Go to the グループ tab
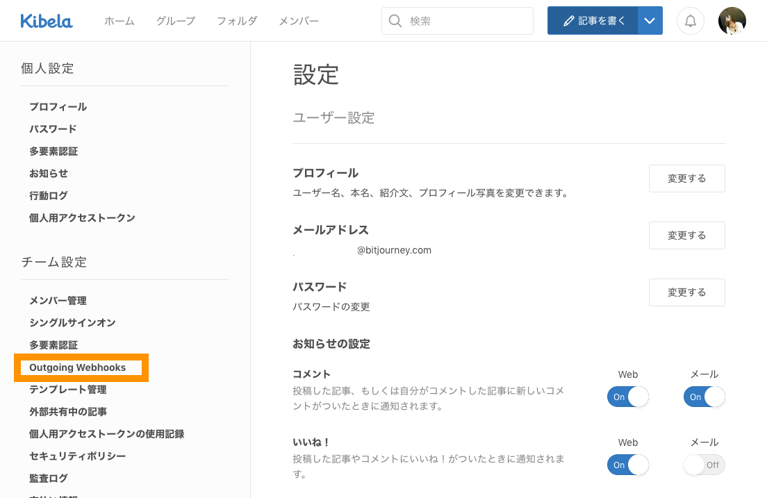This screenshot has height=498, width=767. click(x=175, y=21)
